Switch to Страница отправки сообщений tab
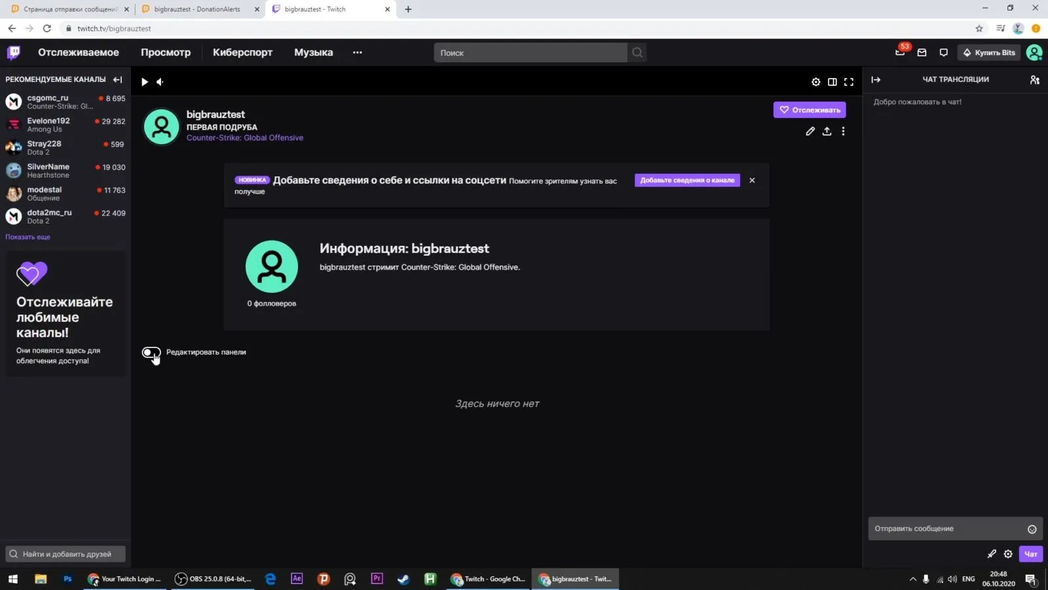Viewport: 1048px width, 590px height. [x=70, y=9]
